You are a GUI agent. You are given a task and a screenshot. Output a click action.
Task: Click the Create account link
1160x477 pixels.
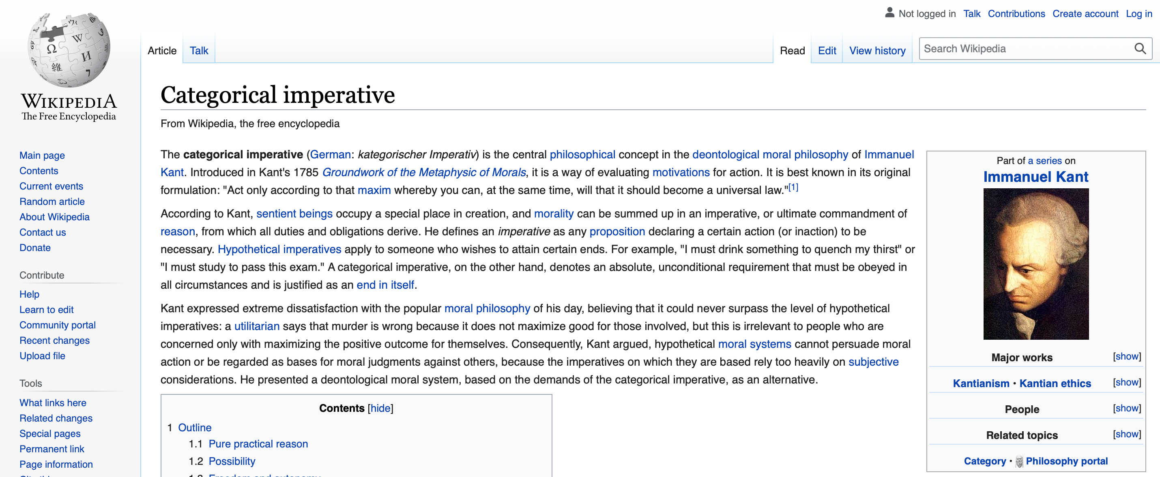[x=1085, y=13]
